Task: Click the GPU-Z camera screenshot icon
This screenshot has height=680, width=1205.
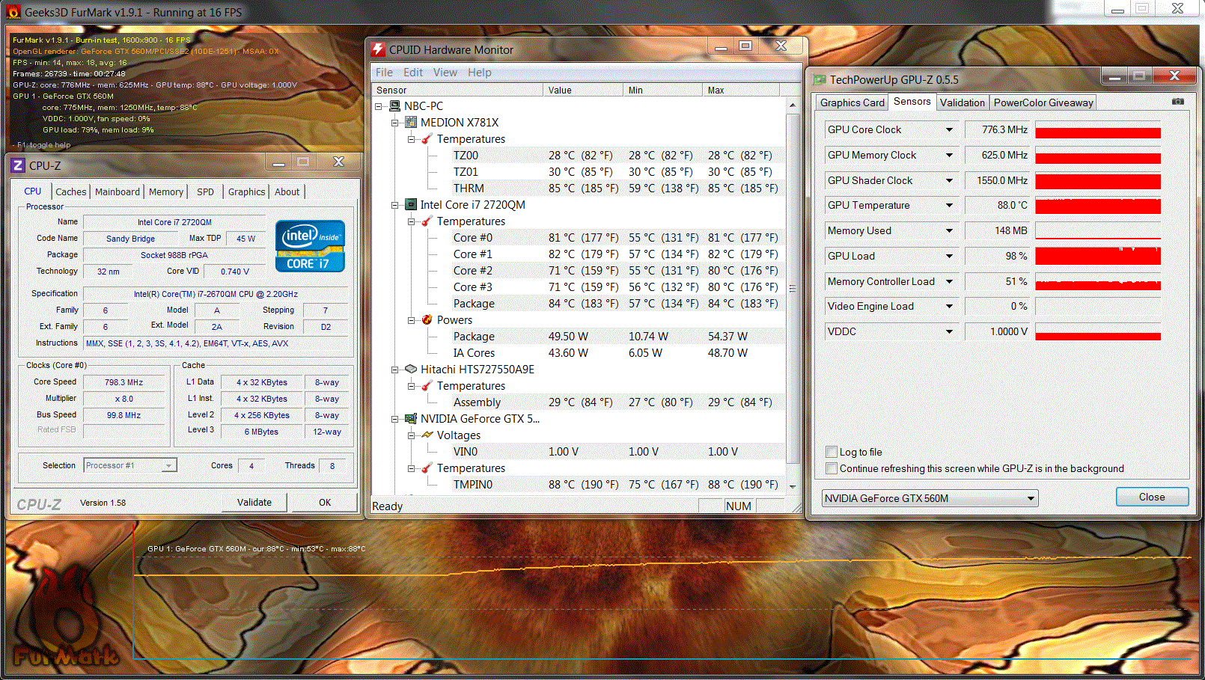Action: pos(1178,102)
